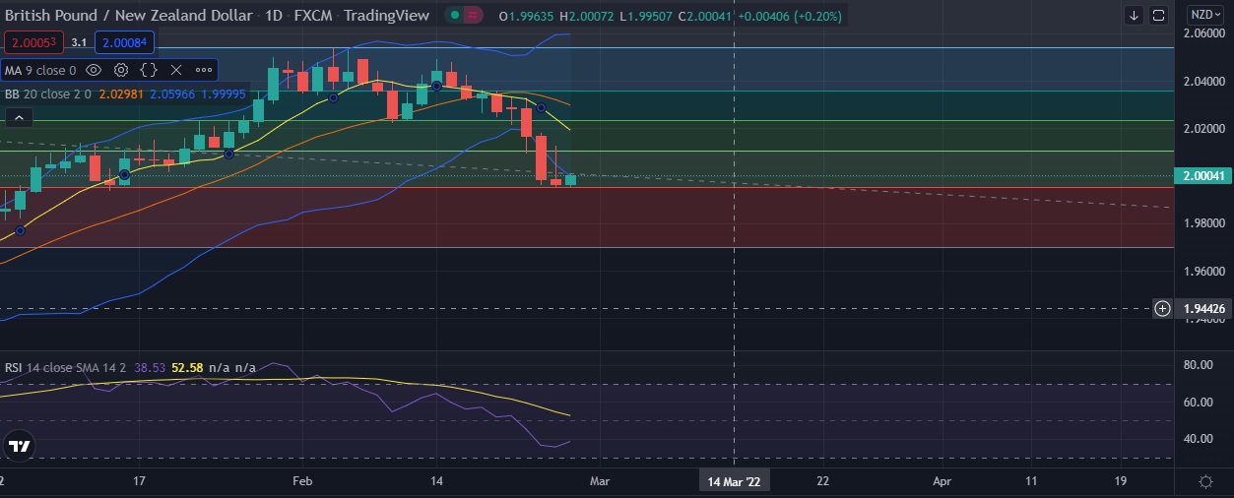Viewport: 1234px width, 498px height.
Task: Click the spread value 3.1
Action: tap(80, 42)
